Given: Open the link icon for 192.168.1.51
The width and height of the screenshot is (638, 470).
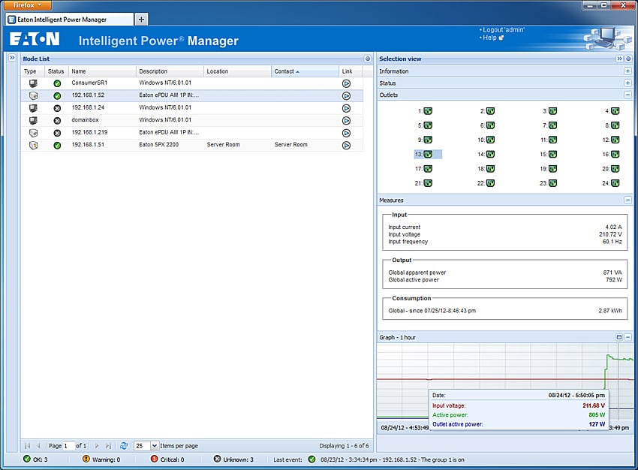Looking at the screenshot, I should pyautogui.click(x=346, y=145).
